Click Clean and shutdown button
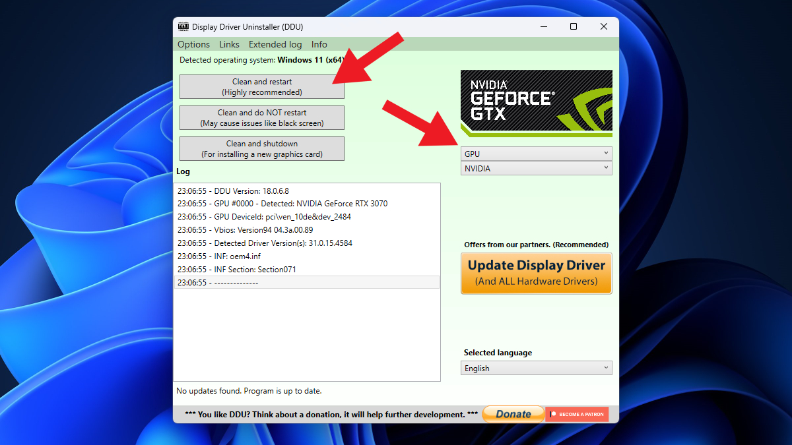 tap(261, 148)
